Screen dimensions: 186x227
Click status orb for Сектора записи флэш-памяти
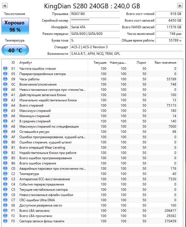5,221
